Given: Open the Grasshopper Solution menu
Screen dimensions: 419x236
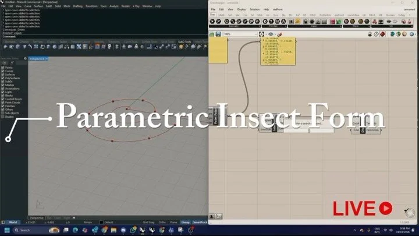Looking at the screenshot, I should point(254,9).
